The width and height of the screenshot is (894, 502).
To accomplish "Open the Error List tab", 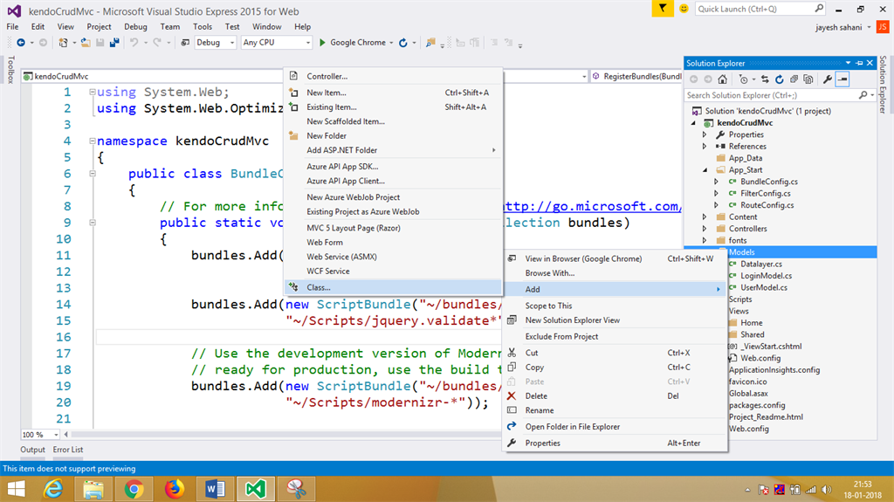I will 68,450.
